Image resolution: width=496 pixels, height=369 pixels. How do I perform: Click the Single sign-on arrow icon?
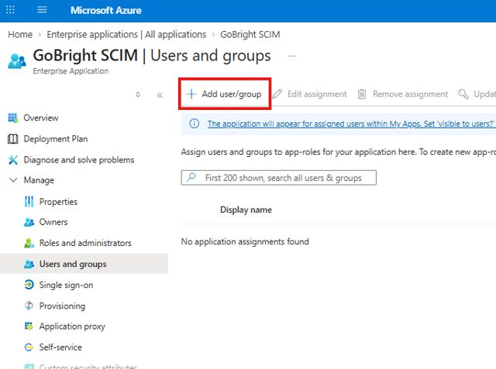click(29, 285)
